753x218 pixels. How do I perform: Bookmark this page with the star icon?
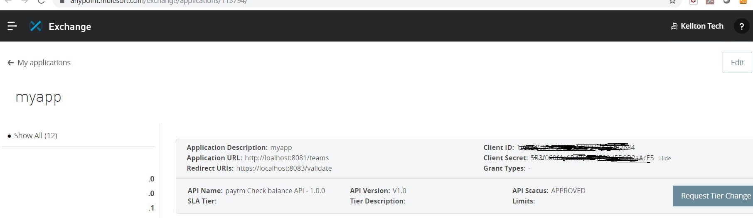click(672, 2)
